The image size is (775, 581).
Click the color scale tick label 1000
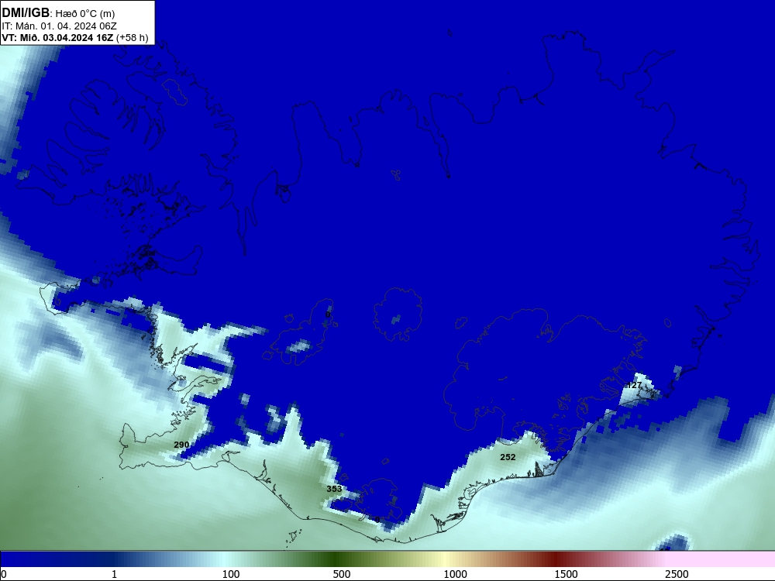coord(455,574)
